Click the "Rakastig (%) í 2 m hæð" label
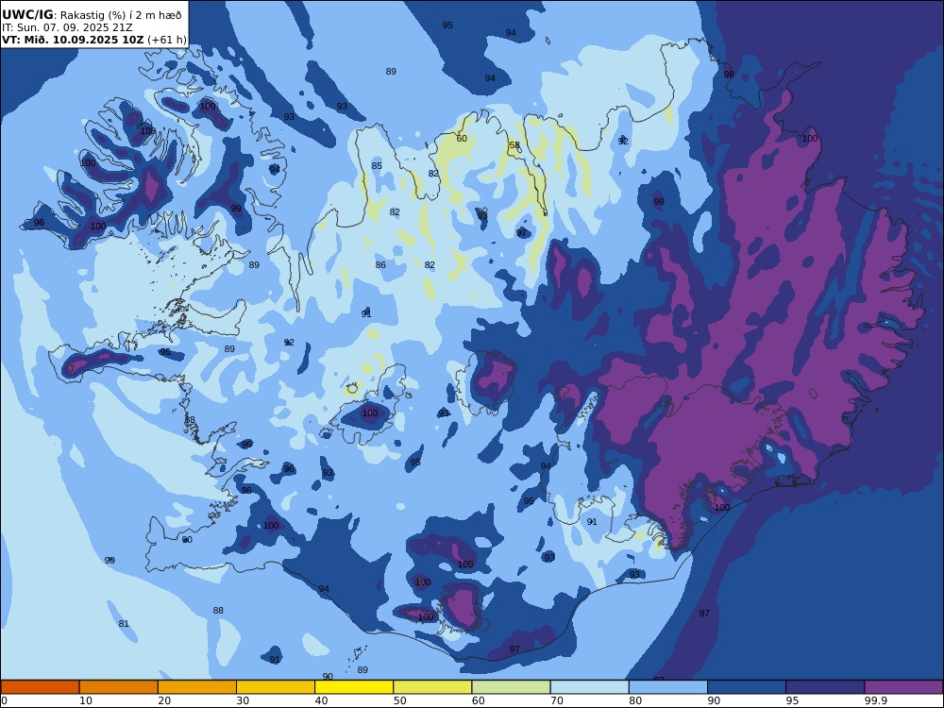944x708 pixels. point(121,16)
